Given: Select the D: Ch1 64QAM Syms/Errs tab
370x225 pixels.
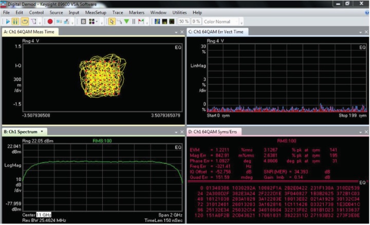Looking at the screenshot, I should pyautogui.click(x=214, y=132).
